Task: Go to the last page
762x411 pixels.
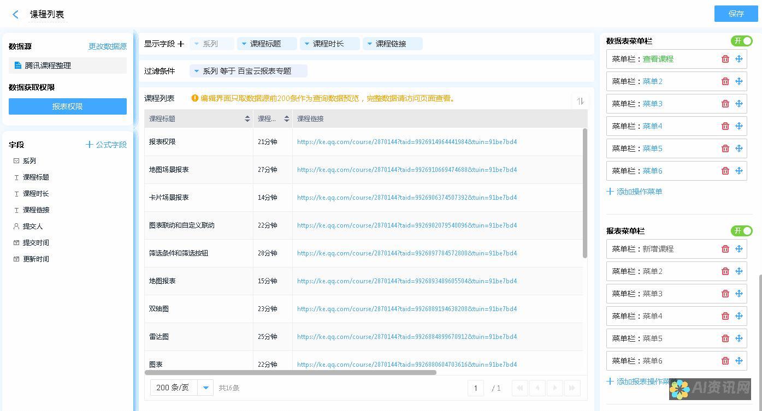Action: pyautogui.click(x=572, y=388)
